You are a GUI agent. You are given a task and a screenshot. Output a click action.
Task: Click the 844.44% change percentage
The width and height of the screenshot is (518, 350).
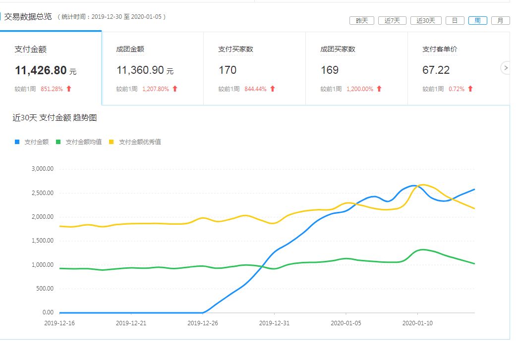(255, 89)
